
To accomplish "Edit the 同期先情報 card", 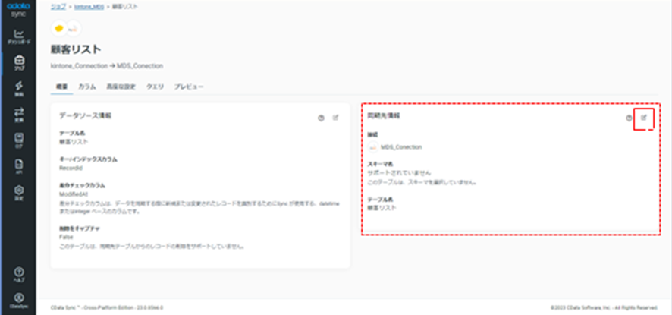I will pos(643,118).
